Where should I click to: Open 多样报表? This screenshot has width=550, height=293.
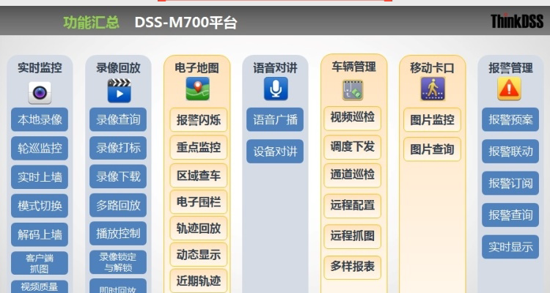point(352,267)
